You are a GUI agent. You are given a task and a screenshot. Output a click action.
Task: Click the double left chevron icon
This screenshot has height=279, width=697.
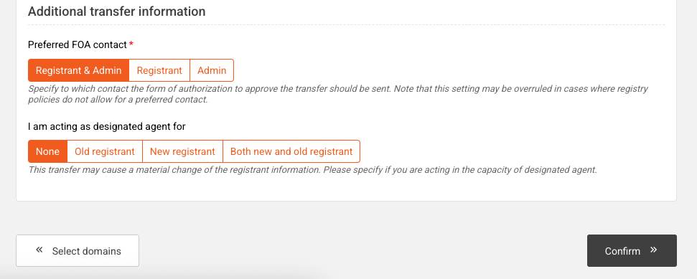(39, 250)
